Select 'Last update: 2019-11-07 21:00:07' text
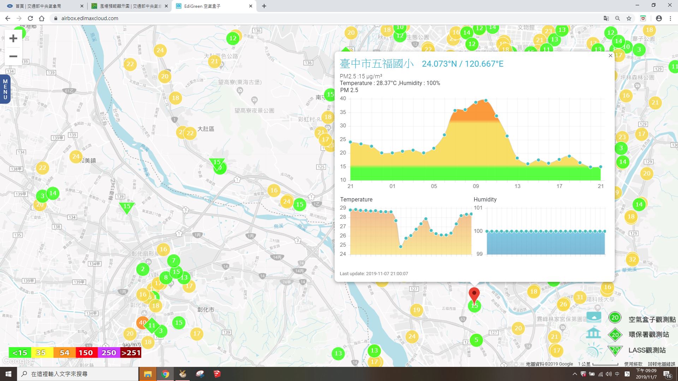Viewport: 678px width, 381px height. [x=374, y=274]
